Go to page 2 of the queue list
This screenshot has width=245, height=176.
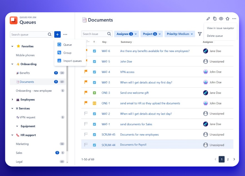(228, 159)
